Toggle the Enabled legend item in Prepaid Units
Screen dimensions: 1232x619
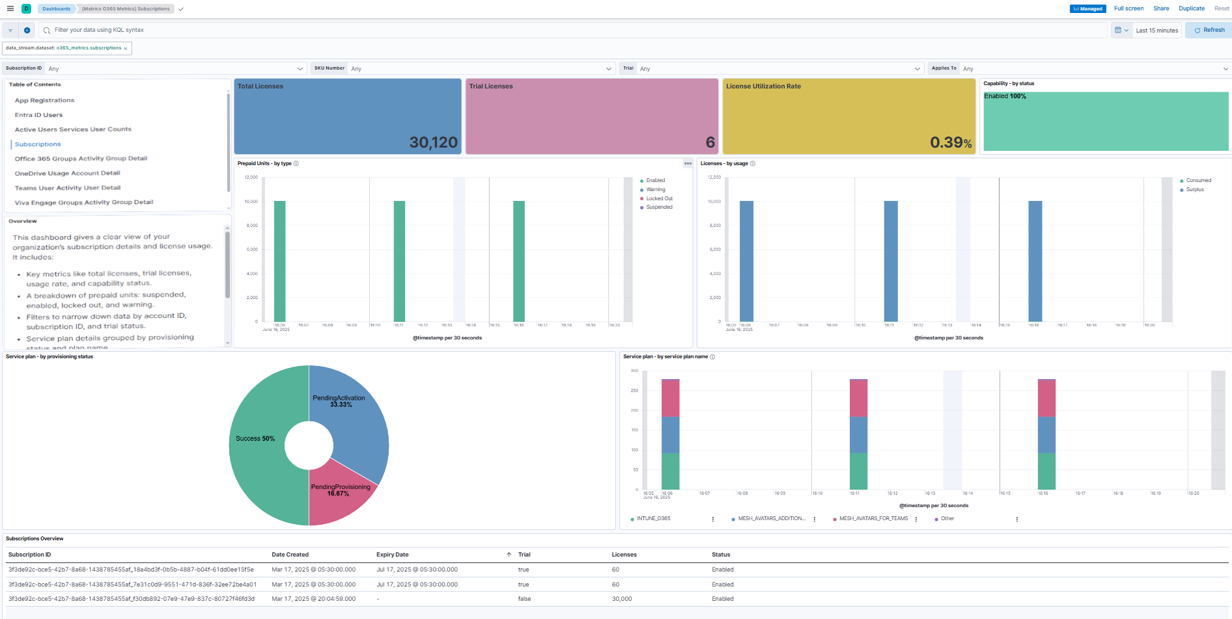pyautogui.click(x=654, y=180)
